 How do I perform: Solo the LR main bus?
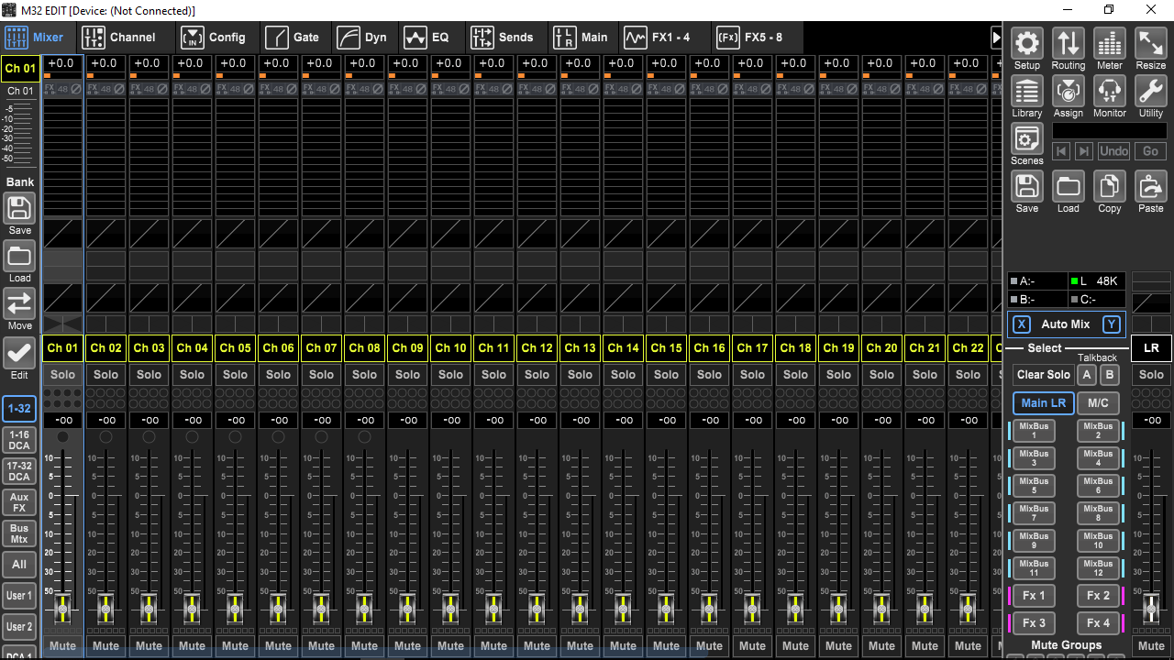click(x=1151, y=374)
